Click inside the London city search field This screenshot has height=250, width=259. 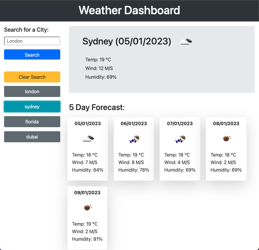(x=32, y=41)
